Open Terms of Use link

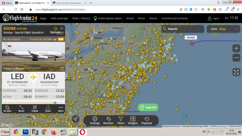click(235, 126)
